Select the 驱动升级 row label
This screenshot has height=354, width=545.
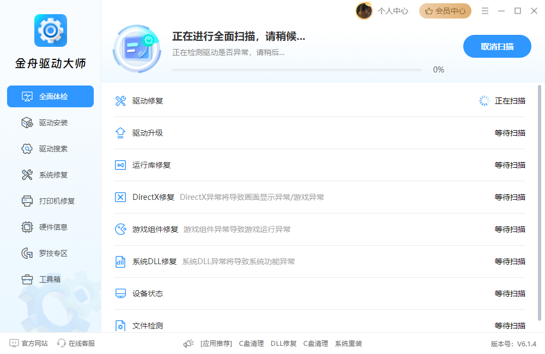pyautogui.click(x=148, y=133)
